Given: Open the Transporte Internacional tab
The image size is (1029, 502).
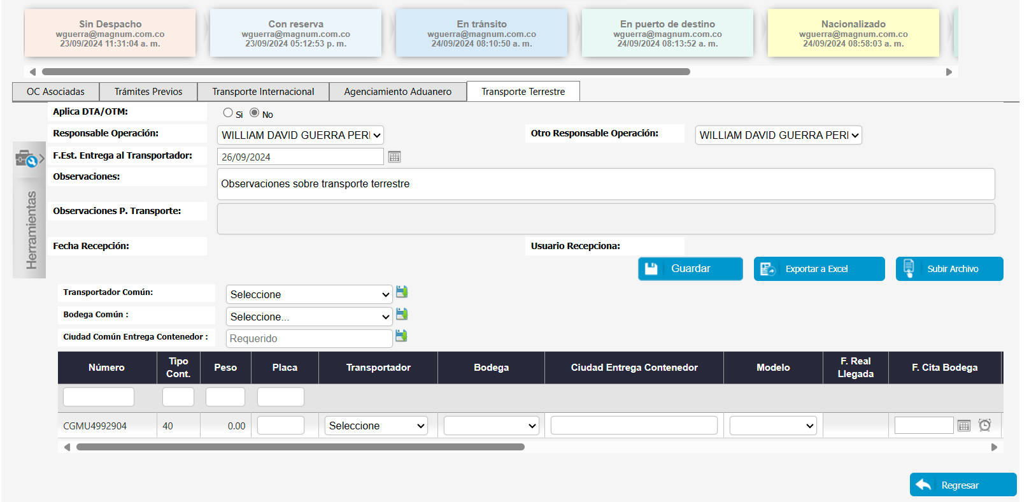Looking at the screenshot, I should tap(263, 92).
